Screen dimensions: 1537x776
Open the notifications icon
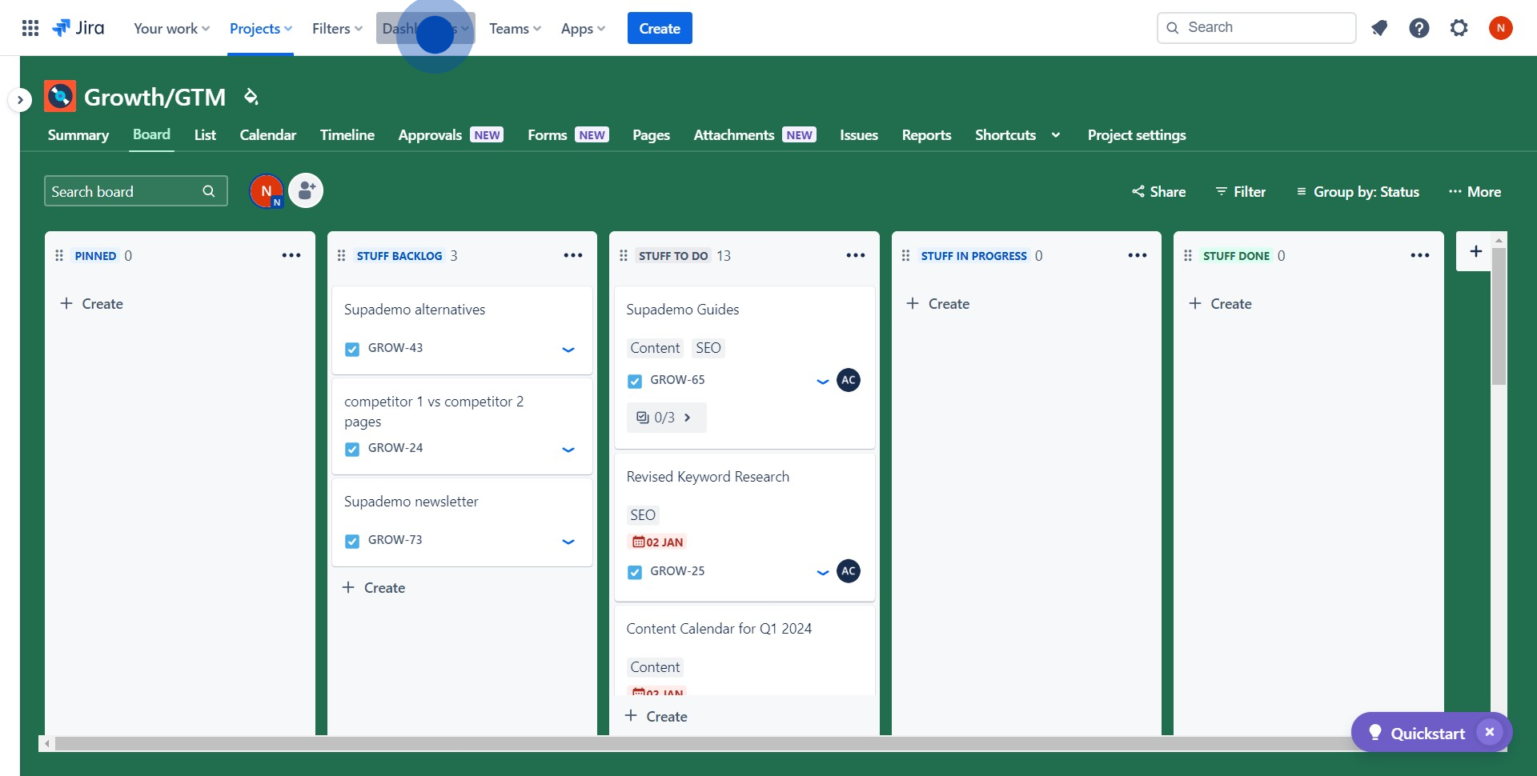[x=1378, y=28]
